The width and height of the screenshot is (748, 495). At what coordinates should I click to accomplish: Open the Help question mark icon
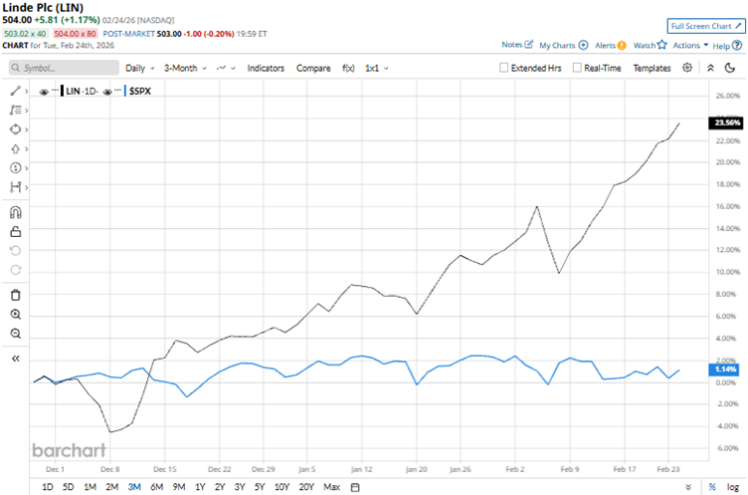click(737, 46)
